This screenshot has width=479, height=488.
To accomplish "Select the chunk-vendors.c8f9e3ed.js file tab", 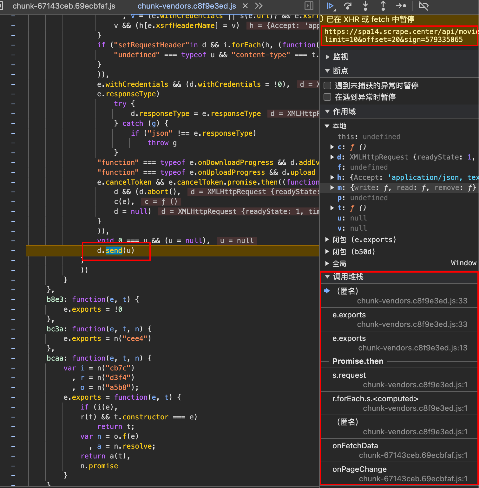I will [x=187, y=6].
